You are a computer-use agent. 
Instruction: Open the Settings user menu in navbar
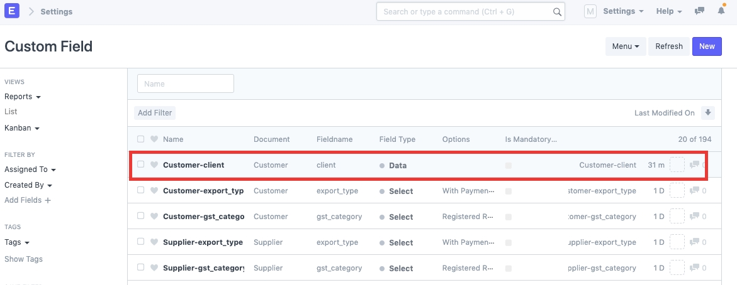click(622, 11)
